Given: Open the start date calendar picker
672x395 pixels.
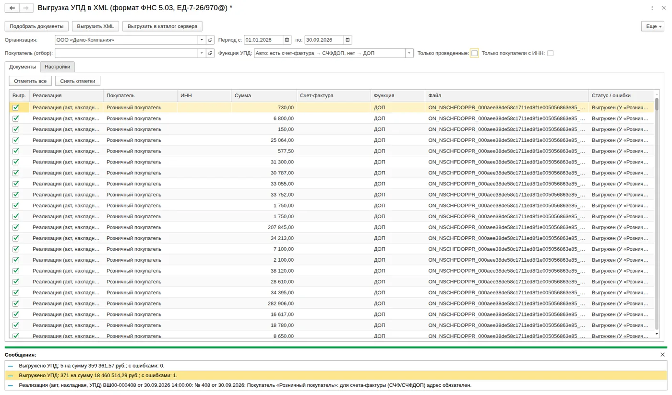Looking at the screenshot, I should 287,40.
